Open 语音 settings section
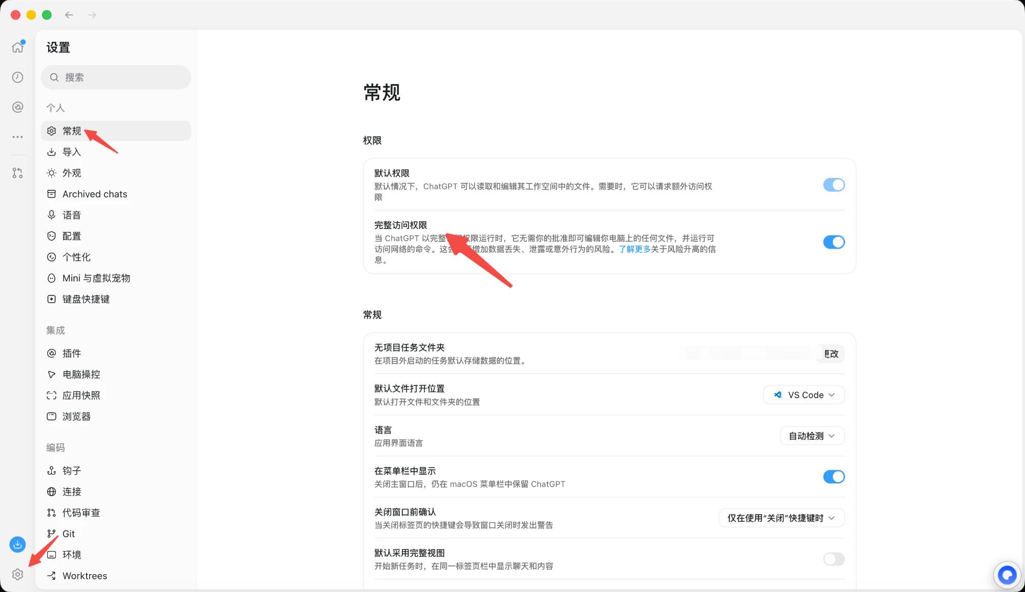The image size is (1025, 592). click(116, 215)
